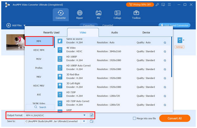Open the MV module

click(x=98, y=15)
